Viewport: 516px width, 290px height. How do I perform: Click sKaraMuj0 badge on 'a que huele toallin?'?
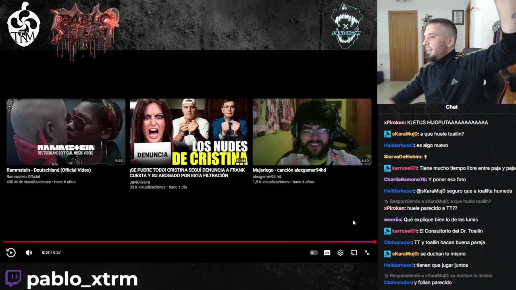pos(387,134)
